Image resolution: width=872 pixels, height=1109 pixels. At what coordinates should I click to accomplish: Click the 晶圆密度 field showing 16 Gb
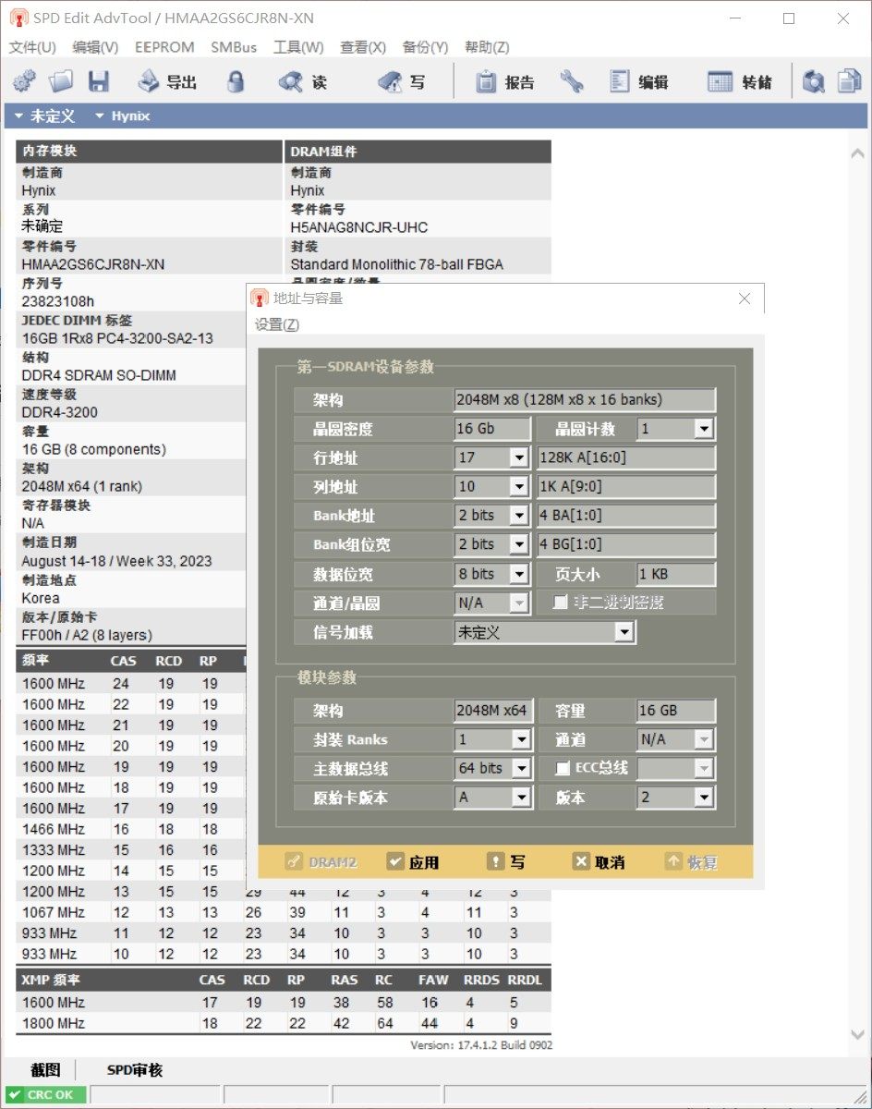(x=492, y=429)
